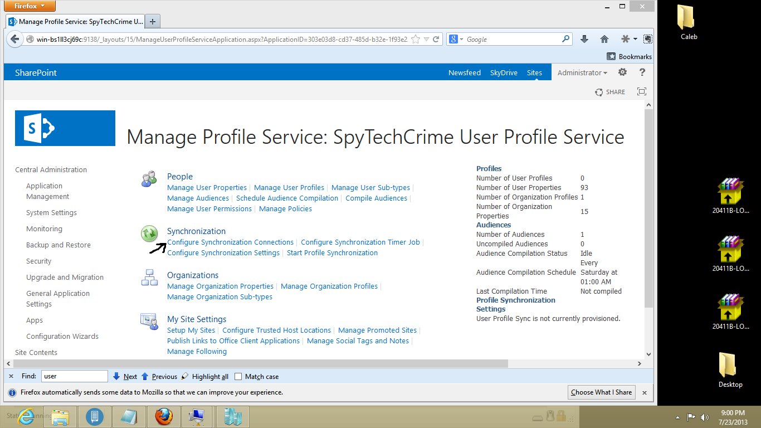The width and height of the screenshot is (761, 428).
Task: Open the SkyDrive navigation item
Action: point(504,72)
